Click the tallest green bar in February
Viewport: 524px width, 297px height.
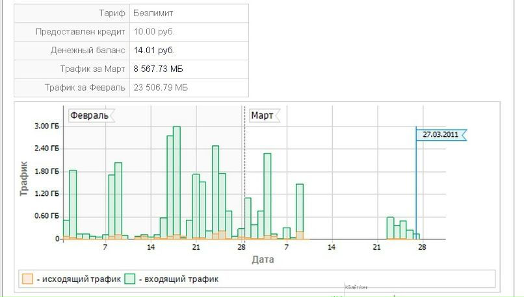[176, 182]
